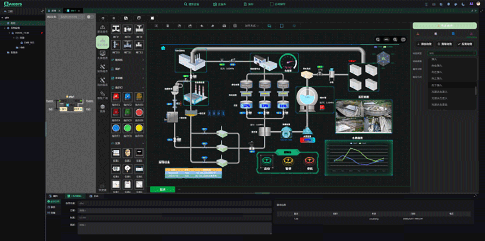The height and width of the screenshot is (241, 485).
Task: Click the floppy-disk save icon above palette
Action: 126,18
